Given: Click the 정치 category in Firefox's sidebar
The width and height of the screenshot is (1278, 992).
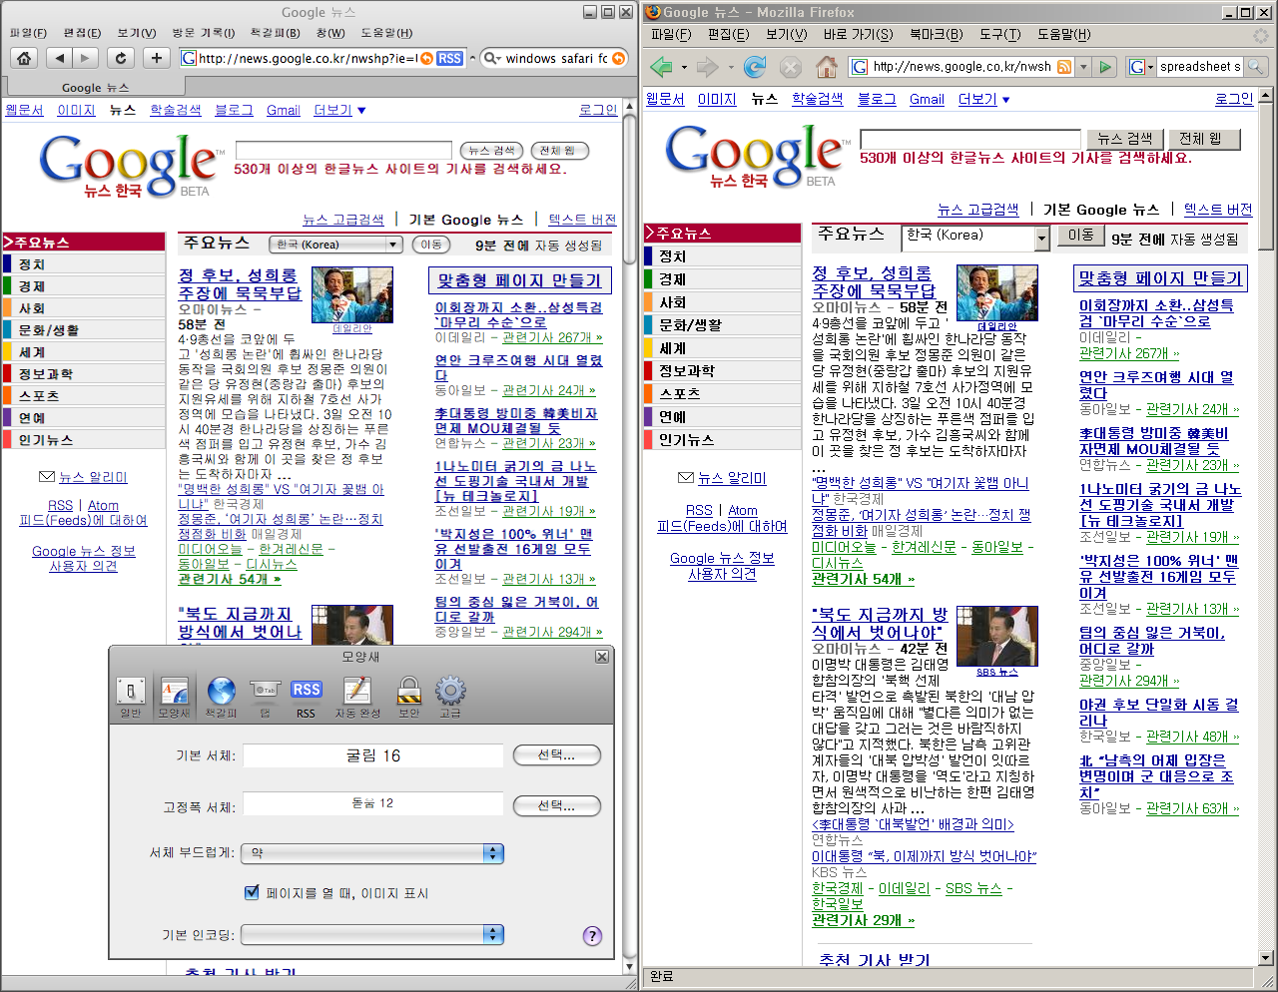Looking at the screenshot, I should [673, 256].
